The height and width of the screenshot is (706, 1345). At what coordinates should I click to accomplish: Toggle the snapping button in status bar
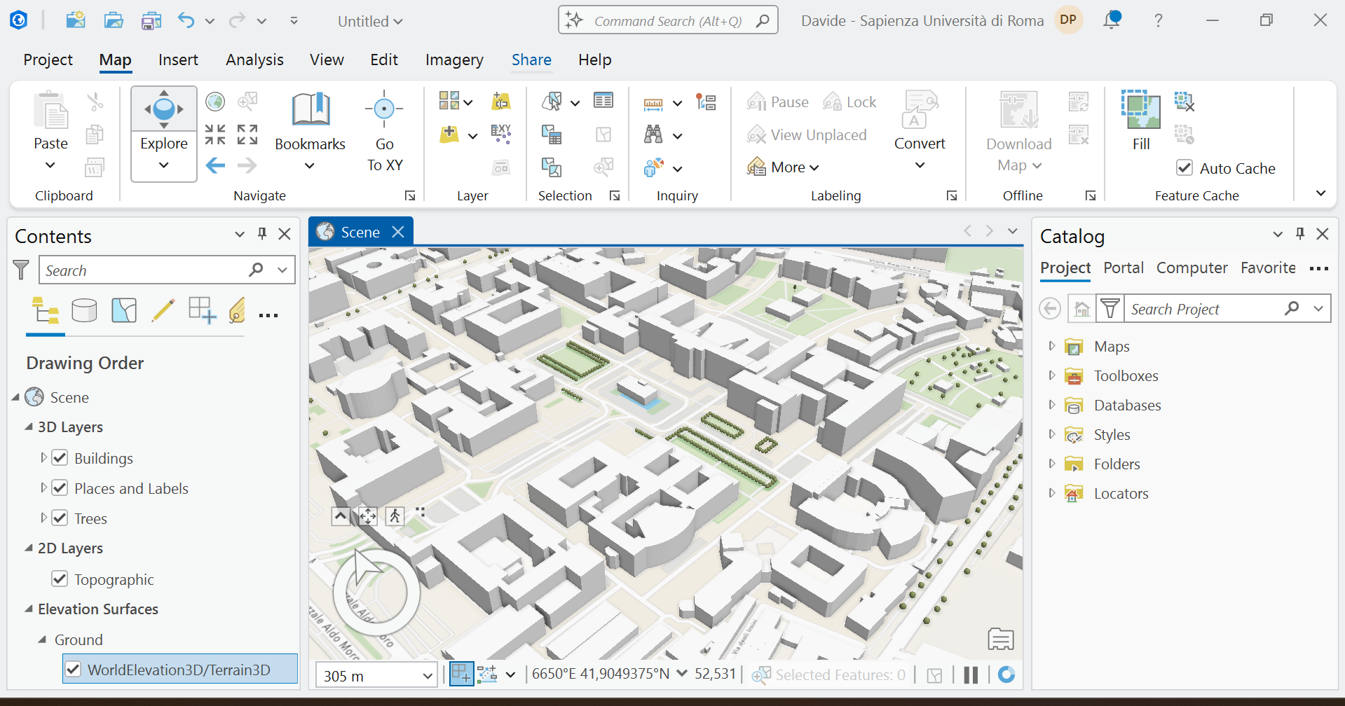pos(486,674)
